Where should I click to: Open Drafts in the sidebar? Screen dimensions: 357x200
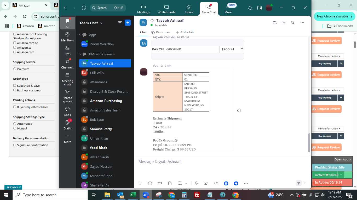(x=67, y=125)
